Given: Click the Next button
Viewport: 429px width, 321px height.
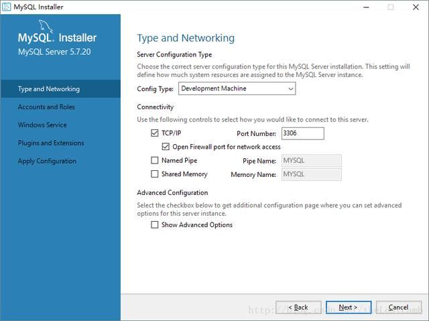Looking at the screenshot, I should 349,308.
